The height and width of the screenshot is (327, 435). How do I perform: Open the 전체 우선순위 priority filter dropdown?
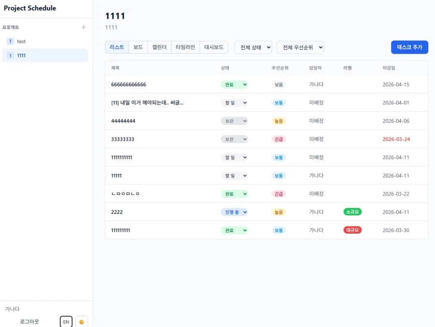coord(300,47)
